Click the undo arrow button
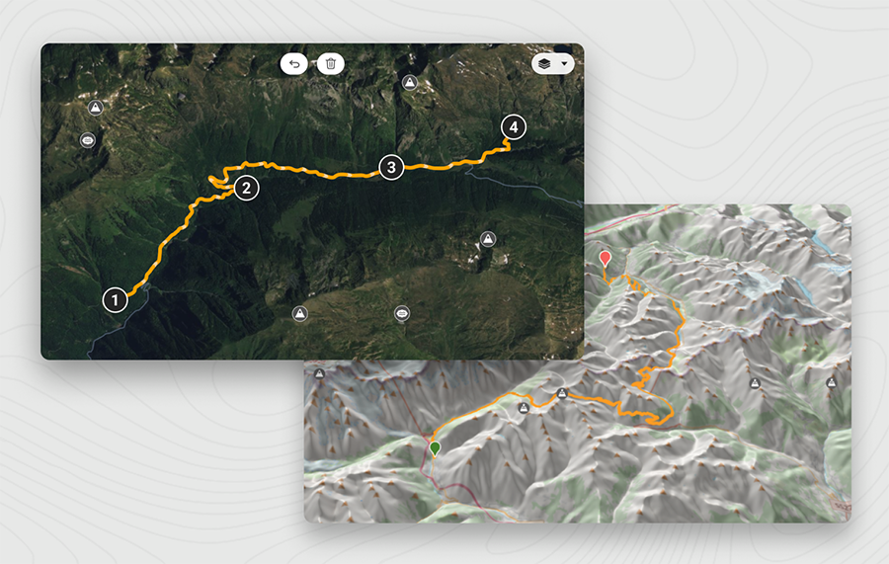This screenshot has height=564, width=889. [293, 63]
